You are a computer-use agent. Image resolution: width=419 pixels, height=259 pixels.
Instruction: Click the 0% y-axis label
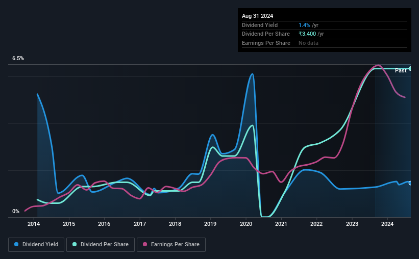tap(16, 211)
